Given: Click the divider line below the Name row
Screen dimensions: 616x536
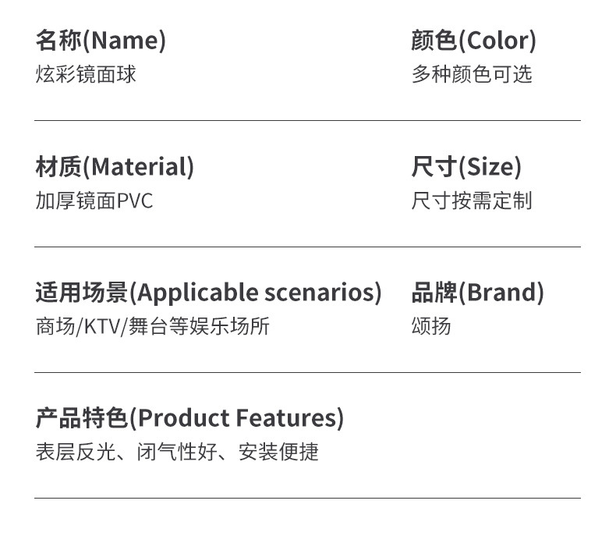Looking at the screenshot, I should click(307, 121).
